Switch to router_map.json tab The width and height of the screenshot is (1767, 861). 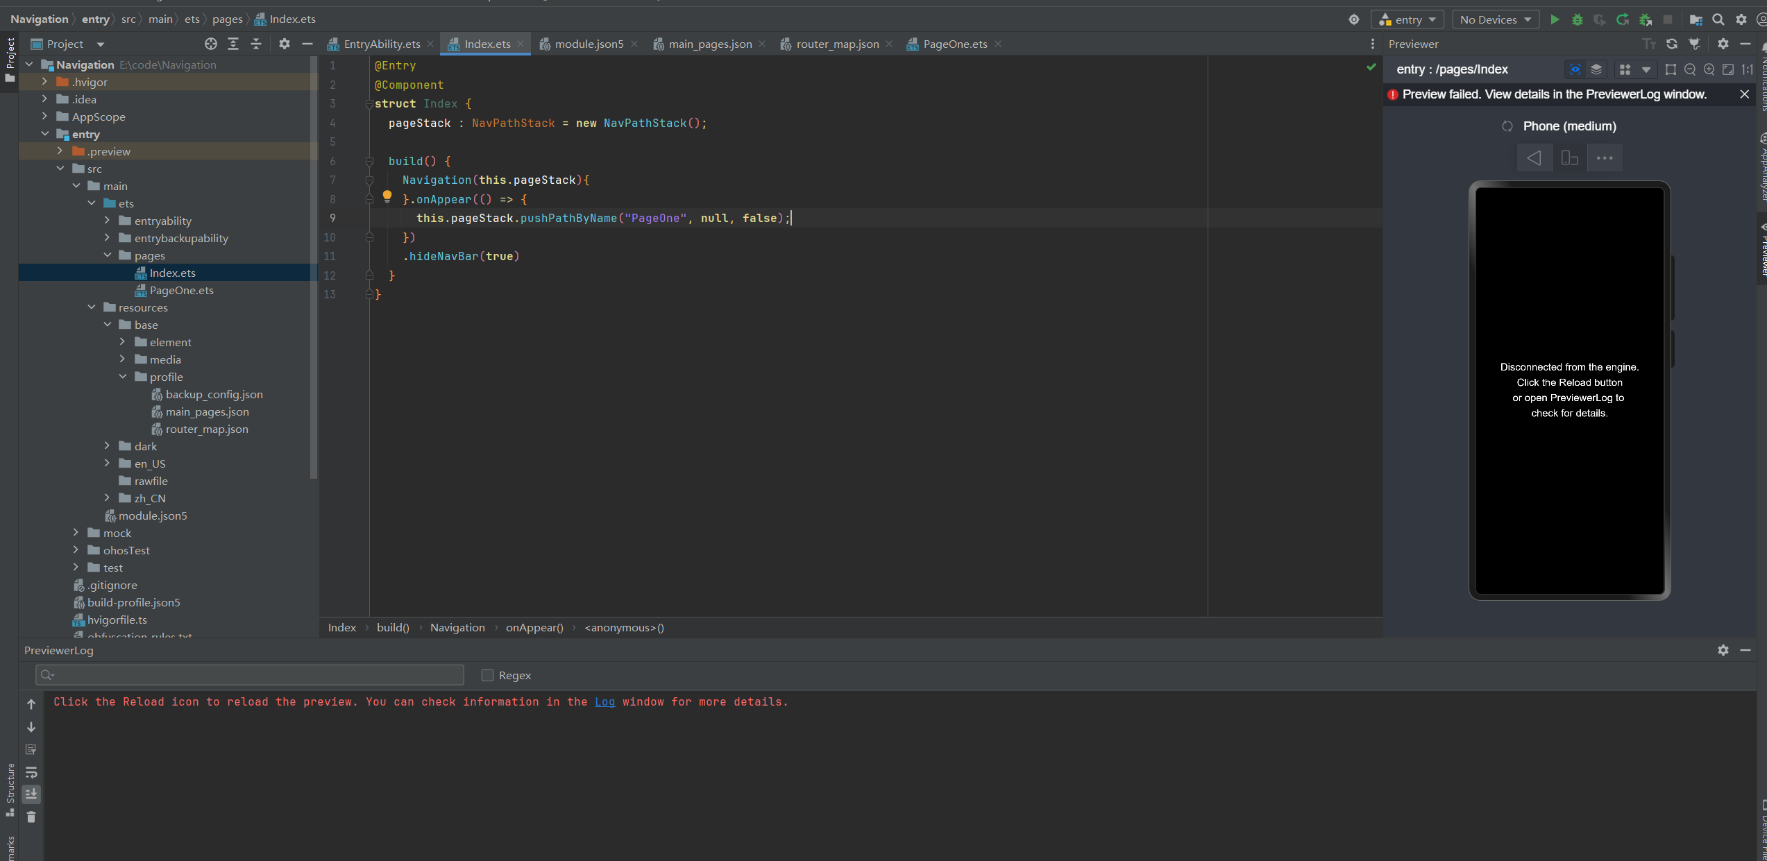pos(837,44)
